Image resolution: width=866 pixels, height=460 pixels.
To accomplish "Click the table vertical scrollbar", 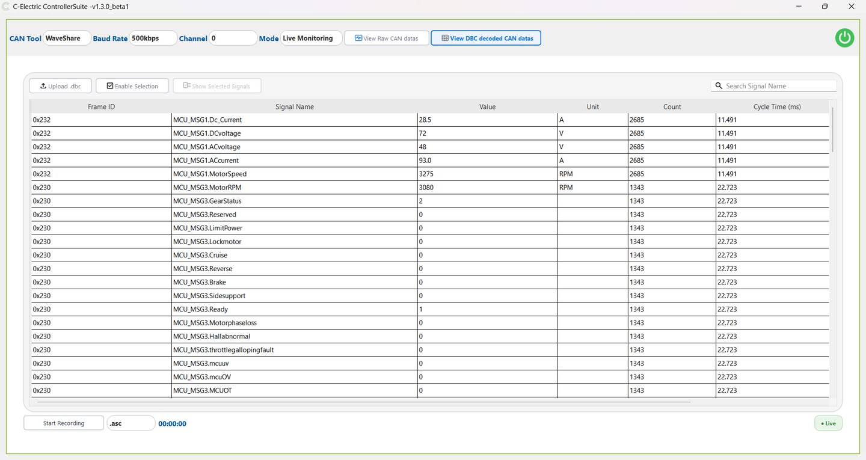I will [833, 130].
